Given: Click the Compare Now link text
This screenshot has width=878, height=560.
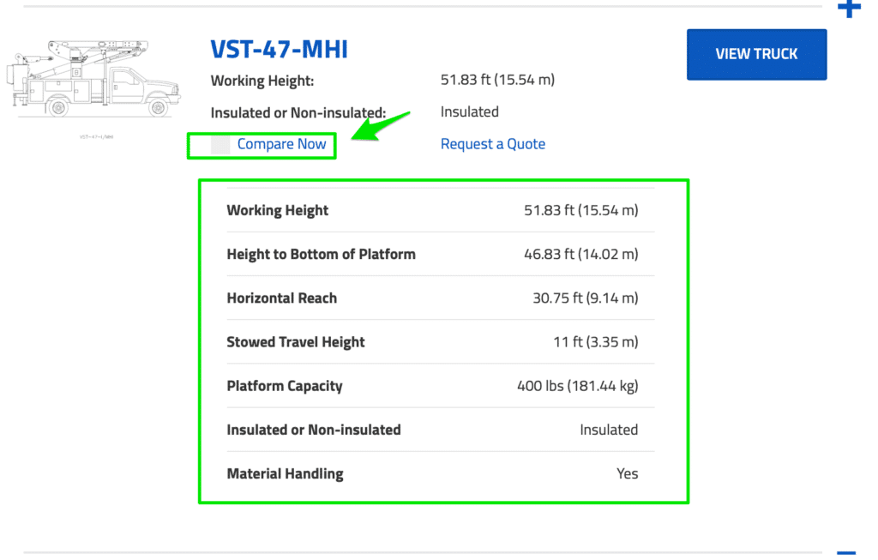Looking at the screenshot, I should coord(281,144).
